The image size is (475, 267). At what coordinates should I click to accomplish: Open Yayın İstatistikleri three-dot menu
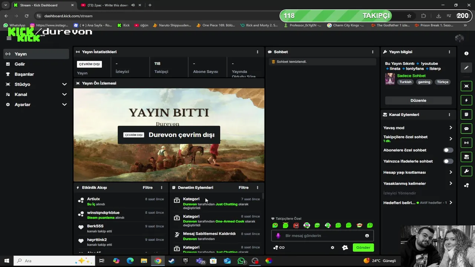(258, 52)
